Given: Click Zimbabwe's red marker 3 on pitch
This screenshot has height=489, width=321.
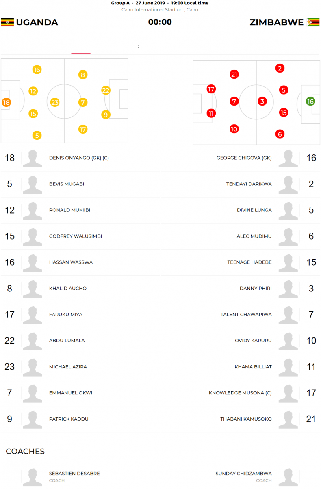Looking at the screenshot, I should [262, 101].
